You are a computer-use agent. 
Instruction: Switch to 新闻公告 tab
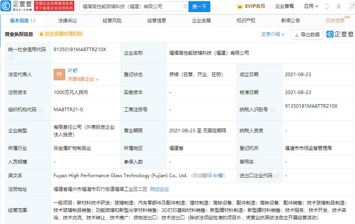click(x=290, y=21)
